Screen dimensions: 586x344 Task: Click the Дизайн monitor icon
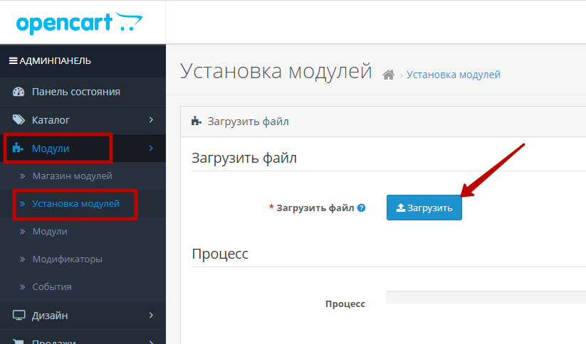point(19,316)
